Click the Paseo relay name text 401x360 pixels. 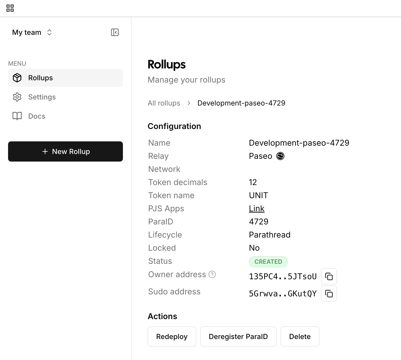(260, 156)
